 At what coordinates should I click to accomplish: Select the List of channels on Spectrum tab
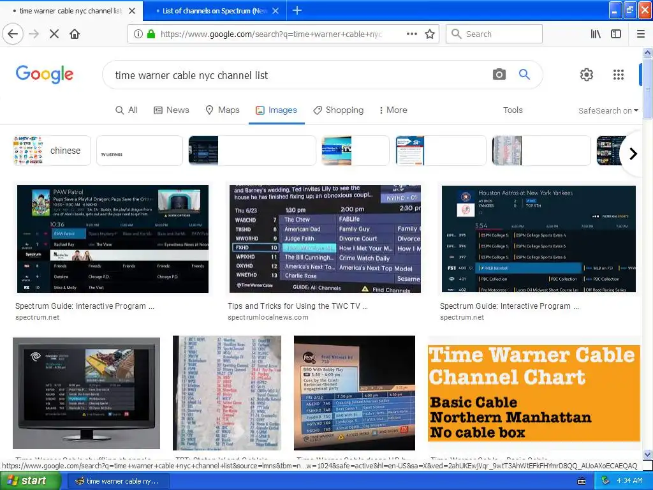tap(214, 11)
